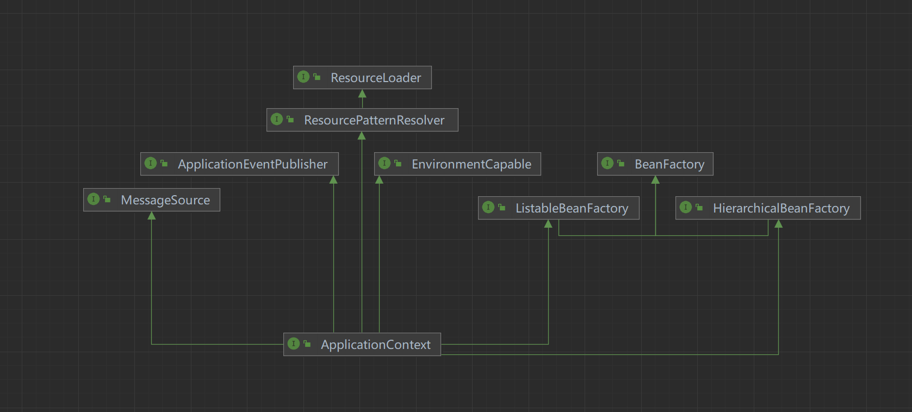Click the interface icon on ResourceLoader node

(x=303, y=77)
